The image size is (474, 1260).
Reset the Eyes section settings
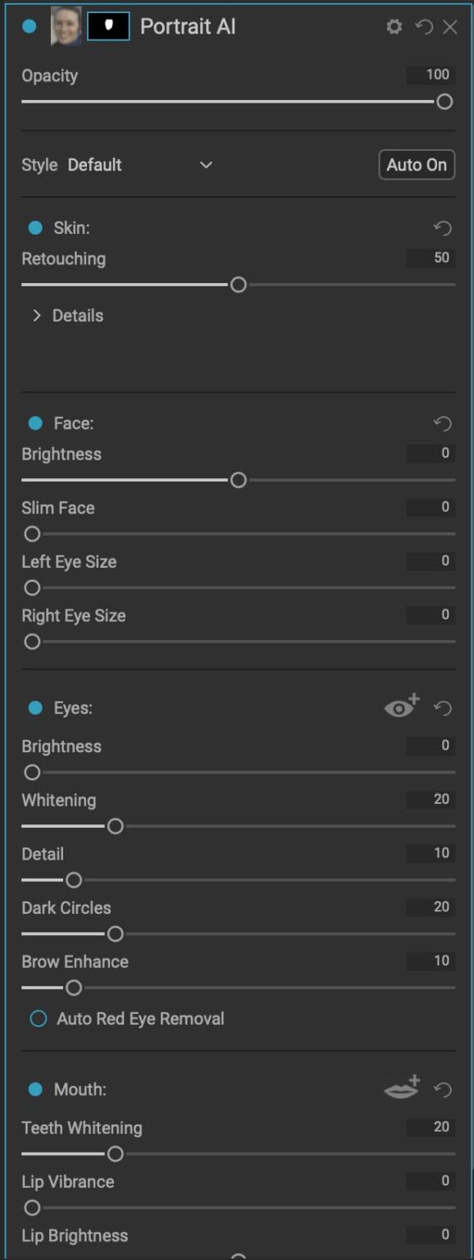pos(441,706)
